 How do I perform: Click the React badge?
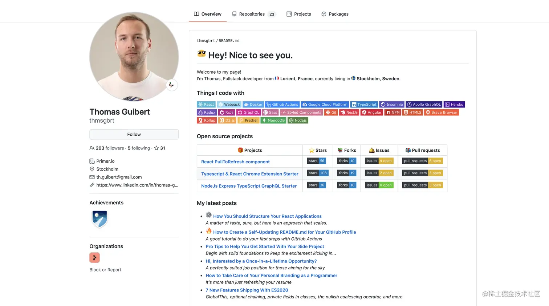pos(206,105)
